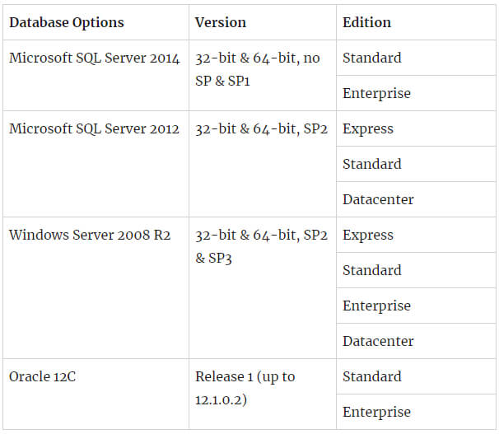
Task: Click the SQL Server 2012 SP2 version cell
Action: (x=263, y=164)
